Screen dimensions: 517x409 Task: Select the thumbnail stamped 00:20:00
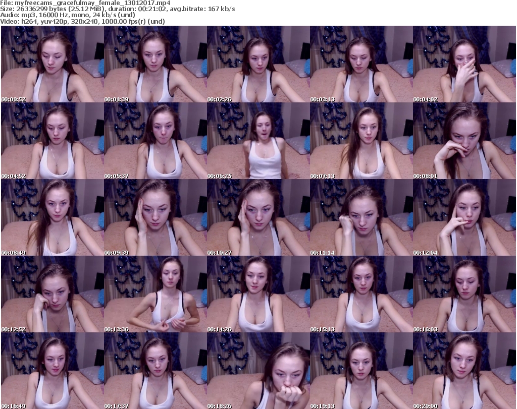coord(464,371)
